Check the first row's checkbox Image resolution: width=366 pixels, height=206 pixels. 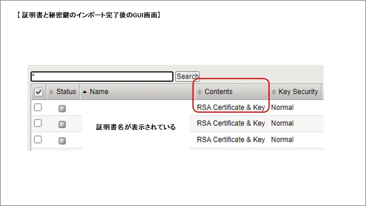coord(38,108)
